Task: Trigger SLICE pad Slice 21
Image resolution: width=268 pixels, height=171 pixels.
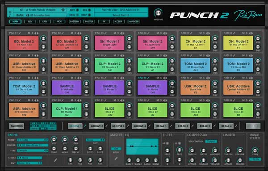Action: point(109,110)
